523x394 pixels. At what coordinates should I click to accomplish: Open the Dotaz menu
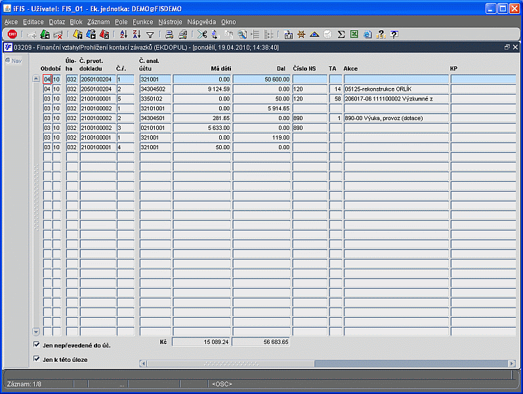pos(57,22)
